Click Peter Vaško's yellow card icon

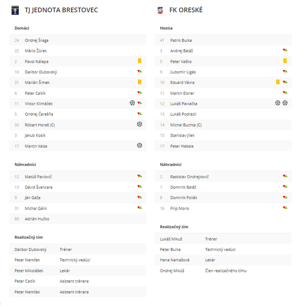pos(285,61)
